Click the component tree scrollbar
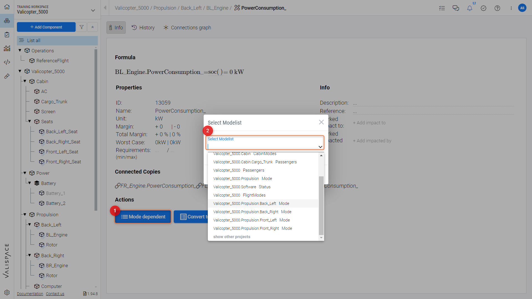This screenshot has width=532, height=299. pyautogui.click(x=96, y=130)
